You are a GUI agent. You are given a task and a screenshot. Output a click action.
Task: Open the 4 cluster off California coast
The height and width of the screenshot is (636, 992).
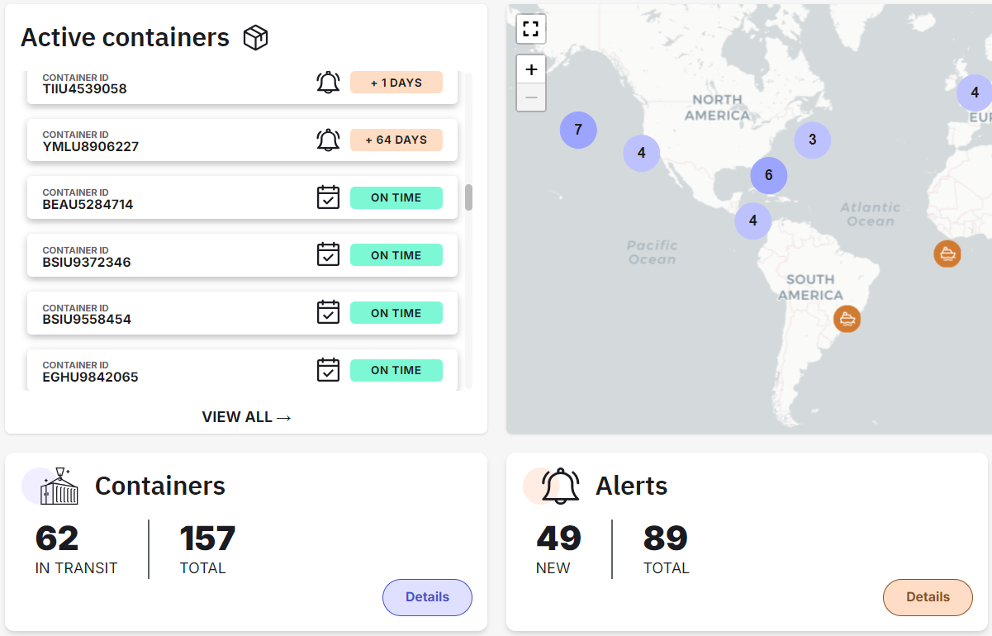click(642, 153)
